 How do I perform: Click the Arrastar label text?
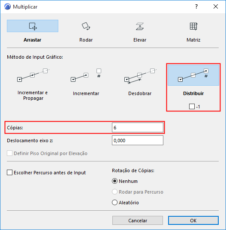click(x=33, y=40)
